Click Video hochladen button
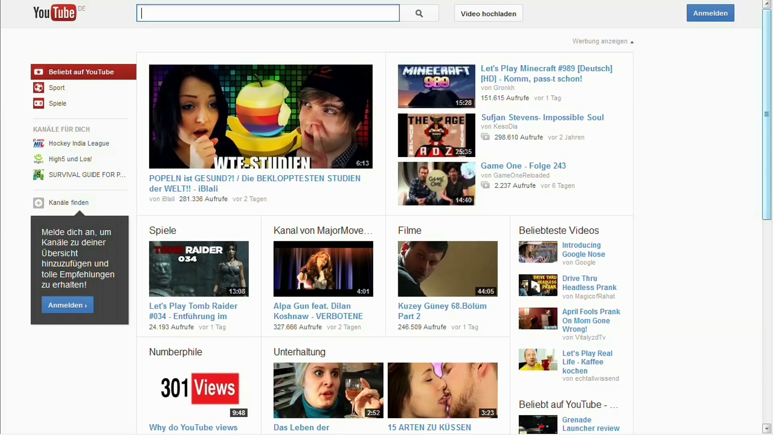Viewport: 773px width, 435px height. coord(488,14)
